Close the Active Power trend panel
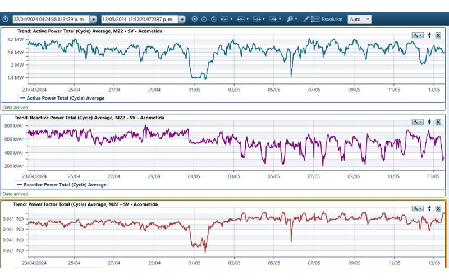The width and height of the screenshot is (449, 280). (x=438, y=35)
